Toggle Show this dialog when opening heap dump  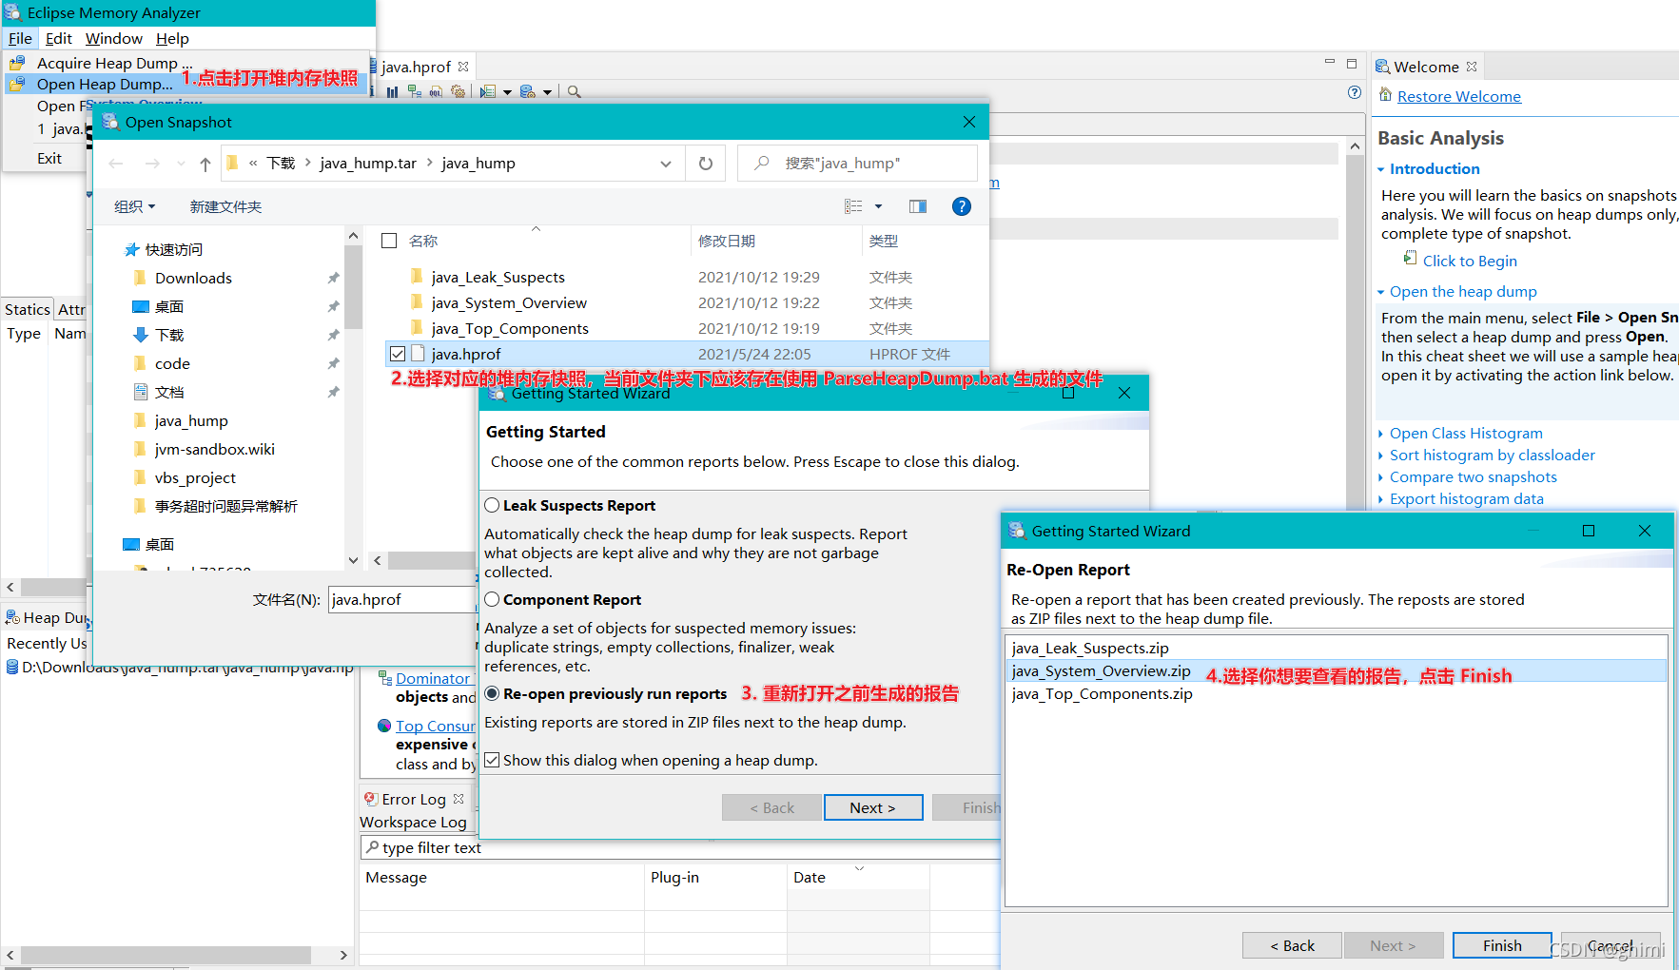(x=492, y=760)
